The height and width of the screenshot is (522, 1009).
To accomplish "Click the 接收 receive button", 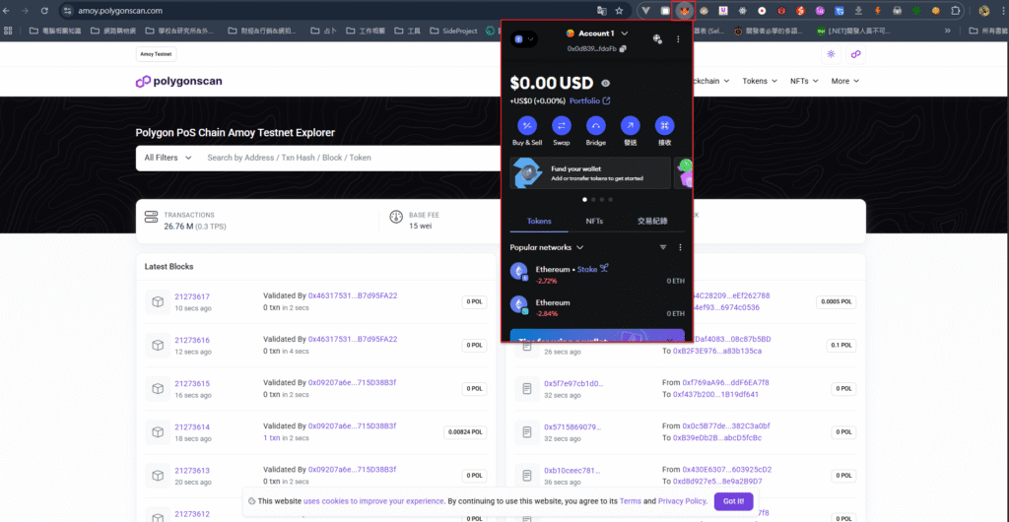I will [x=665, y=125].
